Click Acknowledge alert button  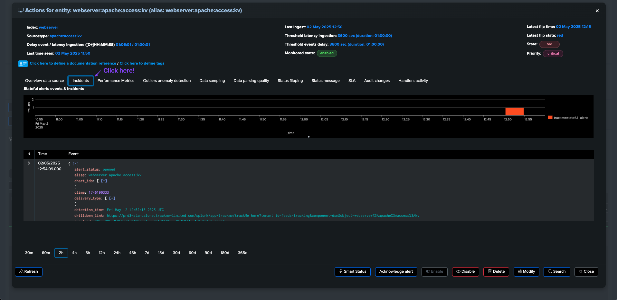[x=396, y=272]
